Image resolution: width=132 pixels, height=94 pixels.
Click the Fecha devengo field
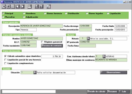tap(86, 26)
